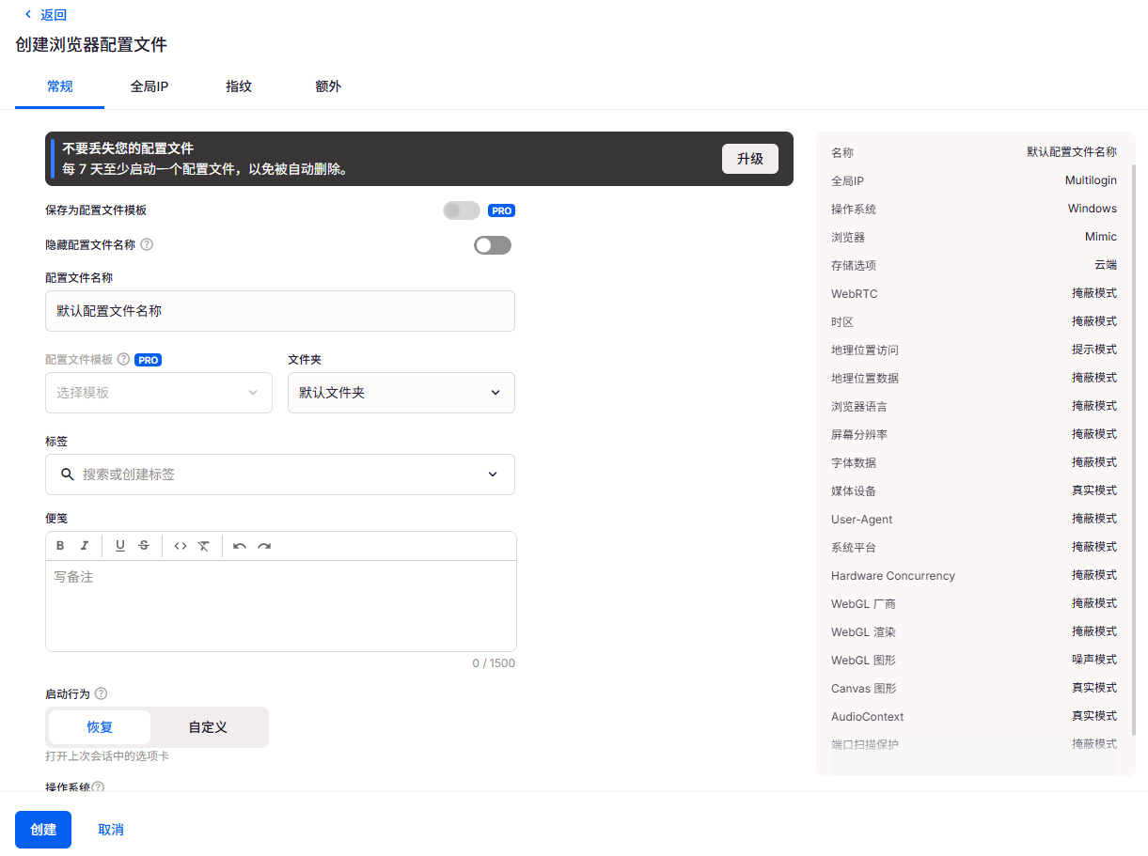Click into the 写备注 notes text area
1148x856 pixels.
(280, 606)
